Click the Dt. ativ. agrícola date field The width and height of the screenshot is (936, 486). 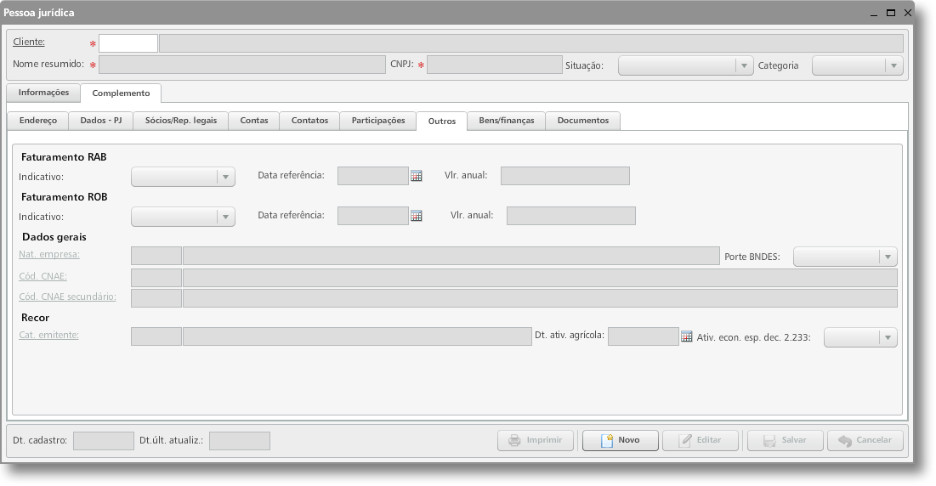644,336
